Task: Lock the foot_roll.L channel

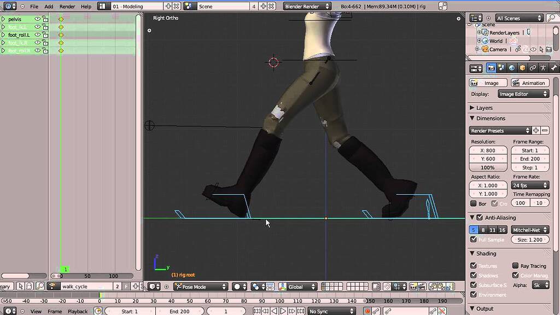Action: 45,34
